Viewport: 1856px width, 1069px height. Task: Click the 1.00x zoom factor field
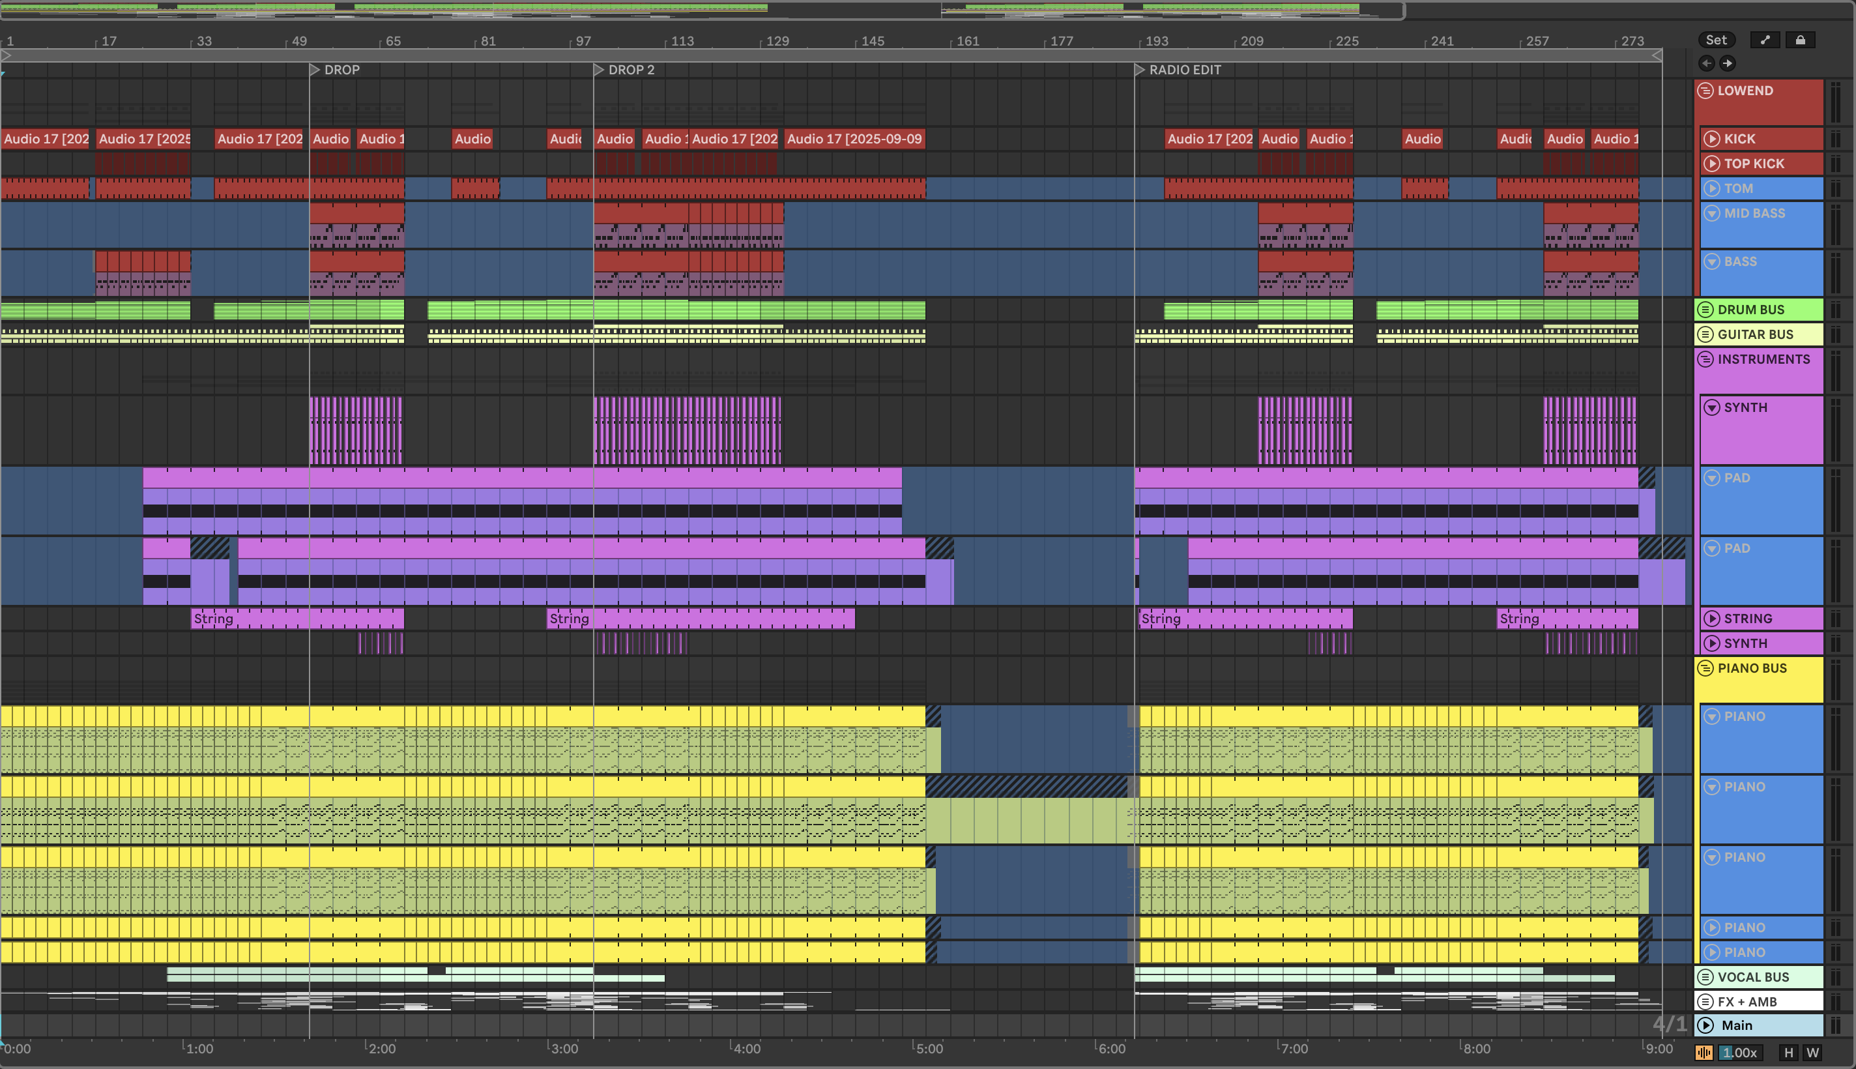(1740, 1053)
